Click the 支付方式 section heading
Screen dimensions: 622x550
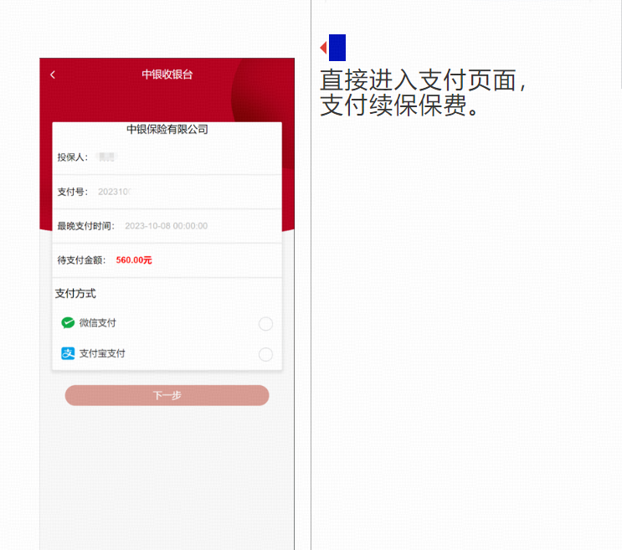(75, 294)
